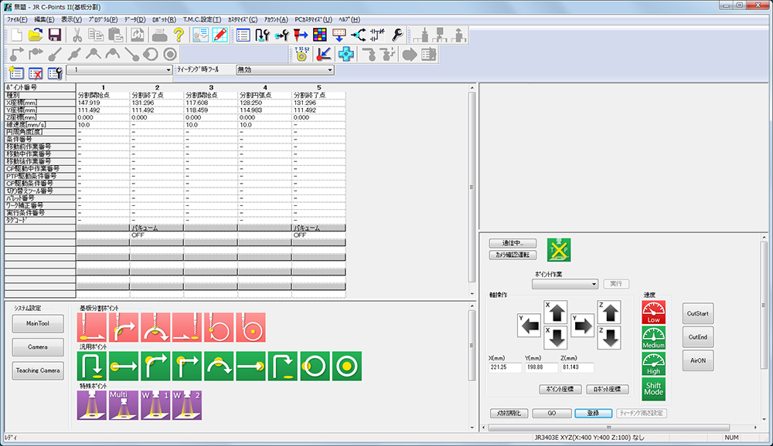Click the CutEnd button
Screen dimensions: 773x446
click(698, 337)
